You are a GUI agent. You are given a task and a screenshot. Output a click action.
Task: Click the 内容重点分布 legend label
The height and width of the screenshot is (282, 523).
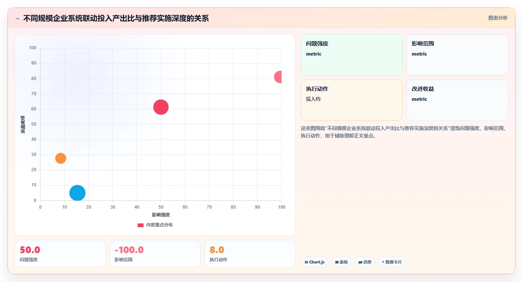(x=159, y=225)
